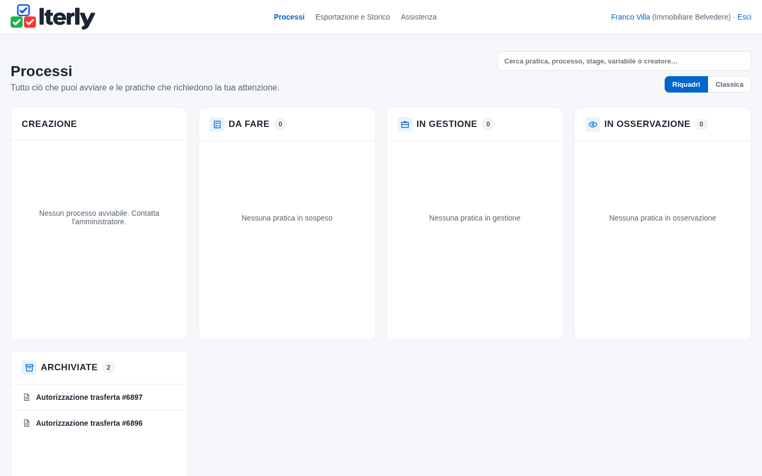This screenshot has height=476, width=762.
Task: Click 'Nessuna pratica in osservazione' message
Action: point(663,218)
